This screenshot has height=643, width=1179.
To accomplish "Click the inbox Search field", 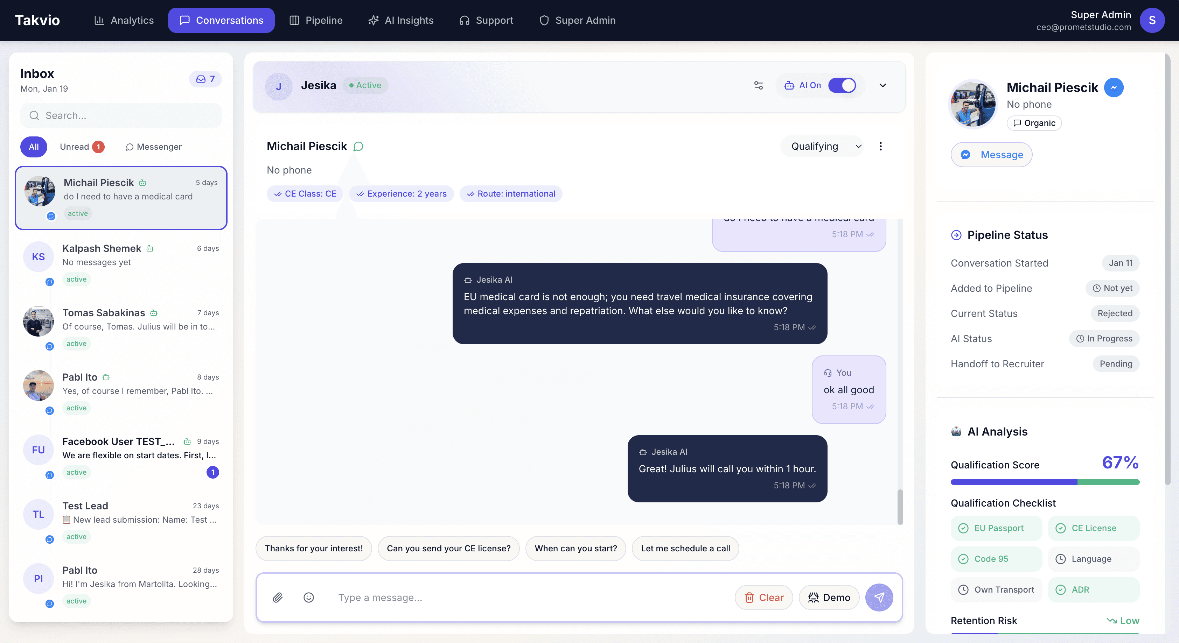I will (x=121, y=115).
